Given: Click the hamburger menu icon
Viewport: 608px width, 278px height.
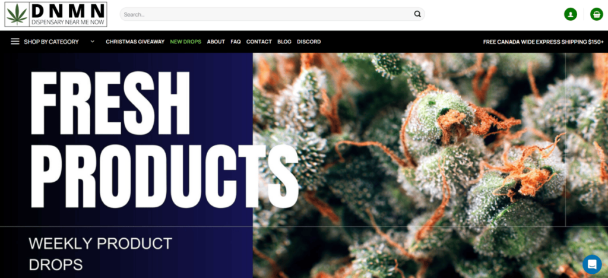Looking at the screenshot, I should point(15,42).
